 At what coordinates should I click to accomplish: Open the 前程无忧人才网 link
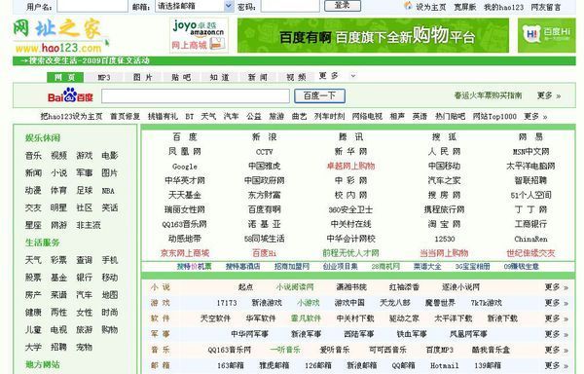pyautogui.click(x=350, y=253)
